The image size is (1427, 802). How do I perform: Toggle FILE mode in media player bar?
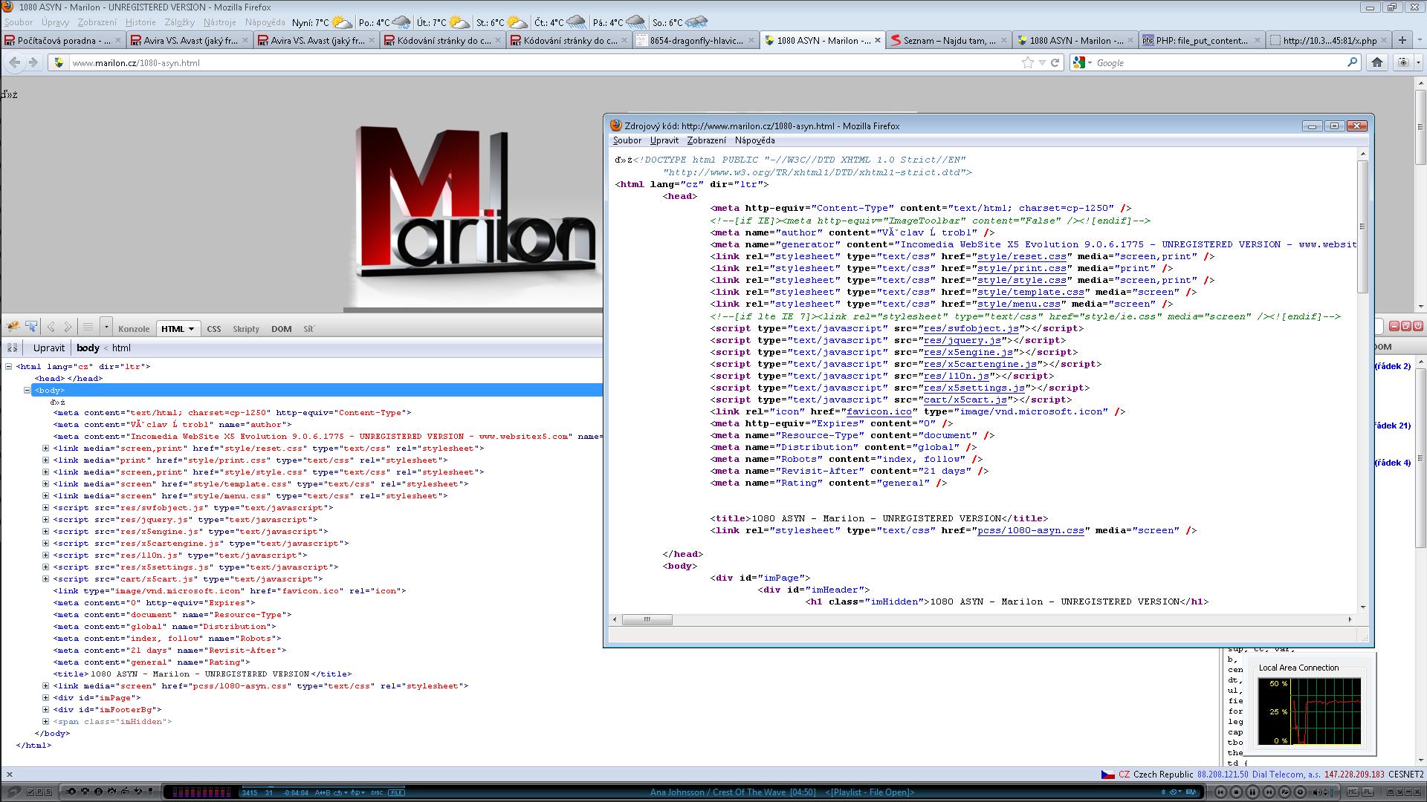coord(397,792)
